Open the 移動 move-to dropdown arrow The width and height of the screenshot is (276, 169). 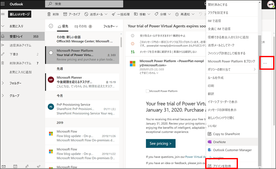click(x=149, y=14)
